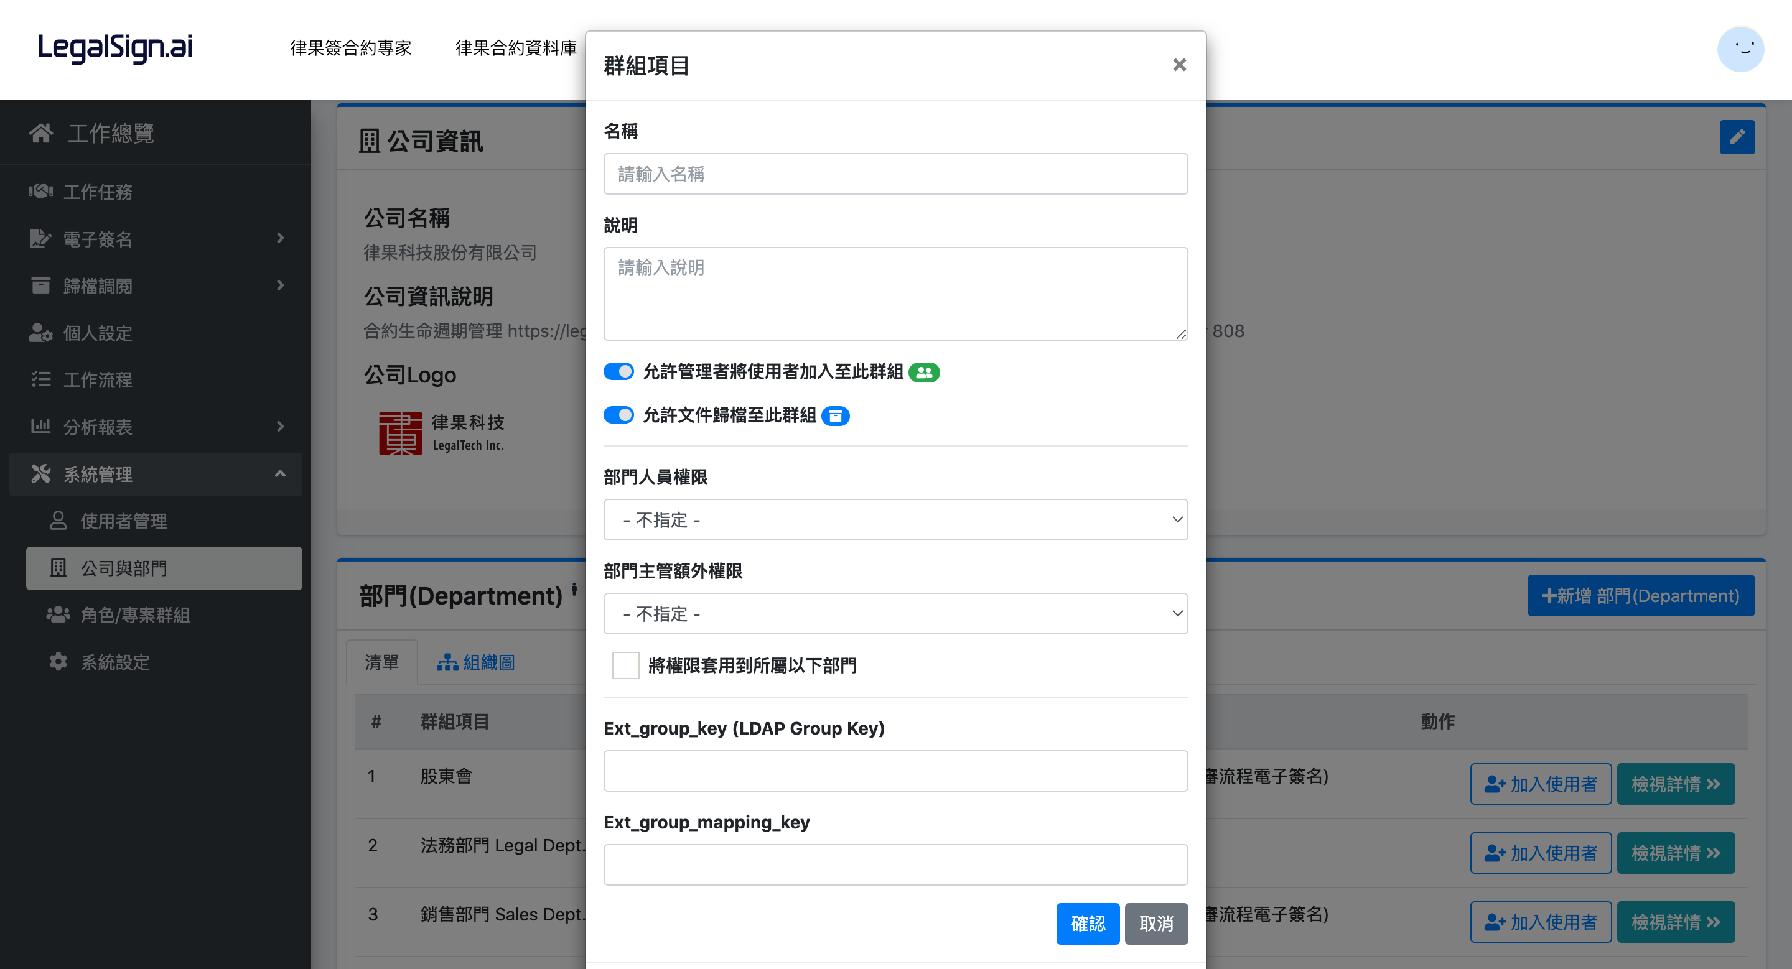The height and width of the screenshot is (969, 1792).
Task: Toggle 允許文件歸檔至此群組 switch
Action: coord(618,415)
